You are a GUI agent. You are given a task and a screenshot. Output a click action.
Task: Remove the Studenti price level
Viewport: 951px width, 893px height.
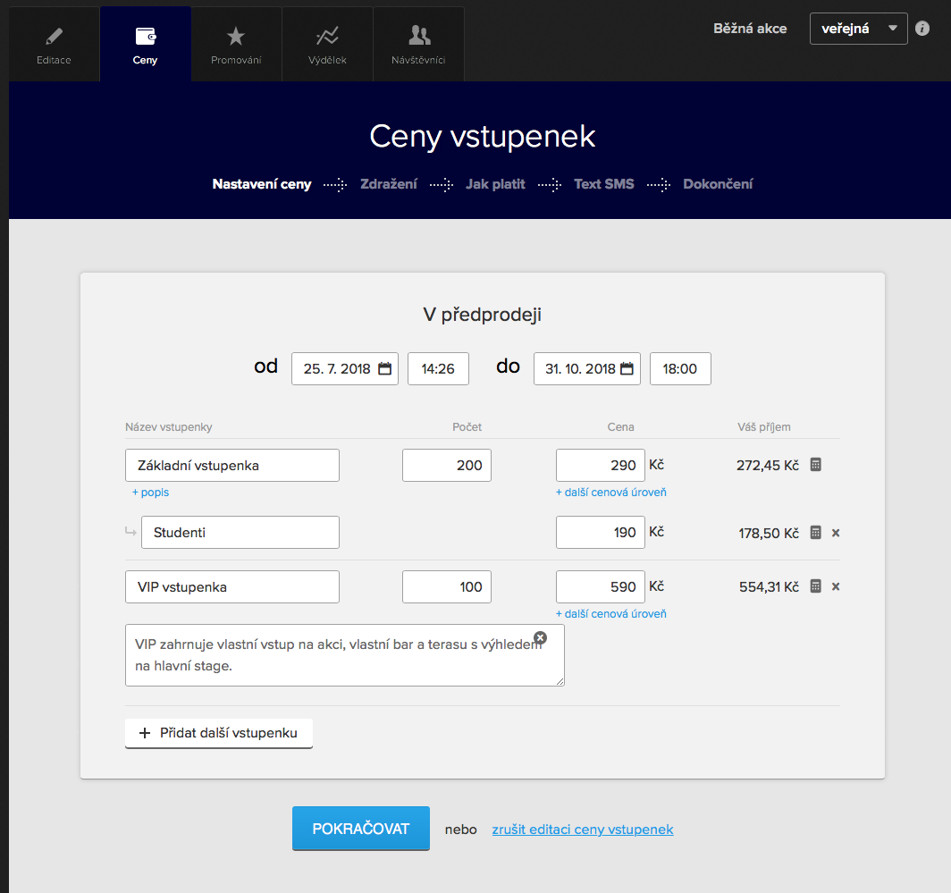click(x=836, y=533)
